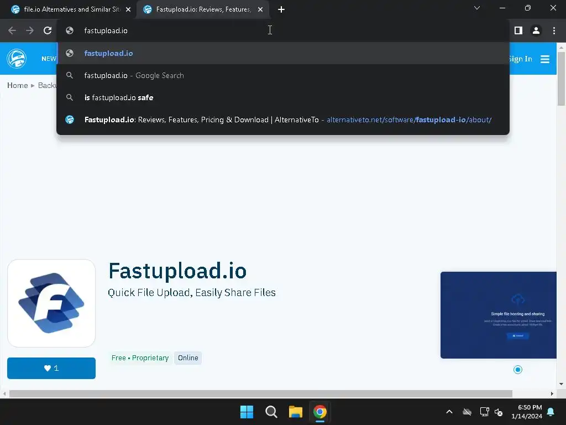Click the AlternativeTo site logo
This screenshot has height=425, width=566.
[17, 59]
